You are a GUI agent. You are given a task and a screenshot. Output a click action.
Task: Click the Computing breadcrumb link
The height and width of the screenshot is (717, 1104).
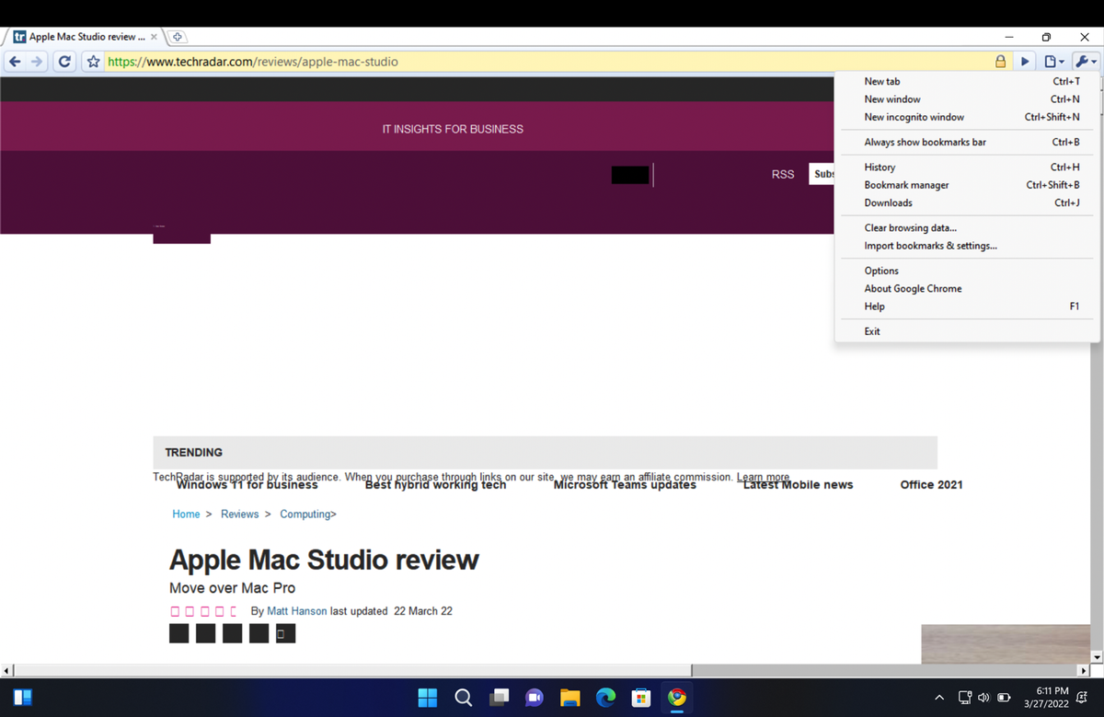click(305, 514)
